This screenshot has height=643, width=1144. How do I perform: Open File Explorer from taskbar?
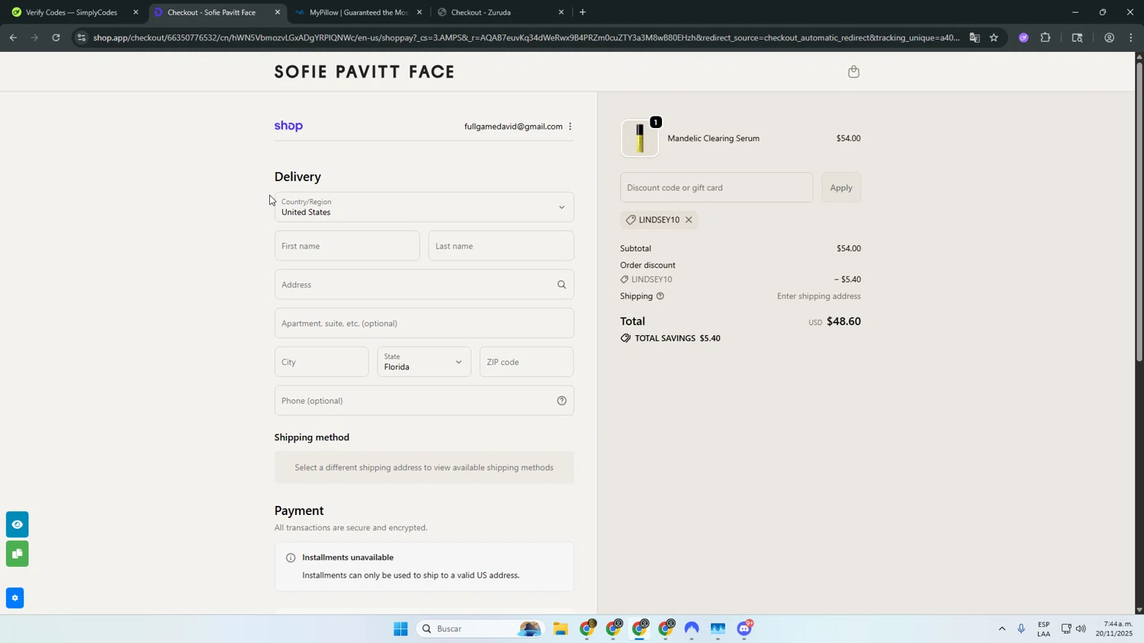561,629
